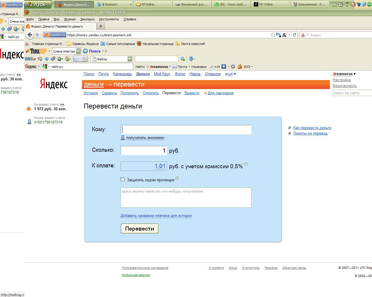Reload the page using the refresh icon
The width and height of the screenshot is (372, 297).
[x=294, y=35]
